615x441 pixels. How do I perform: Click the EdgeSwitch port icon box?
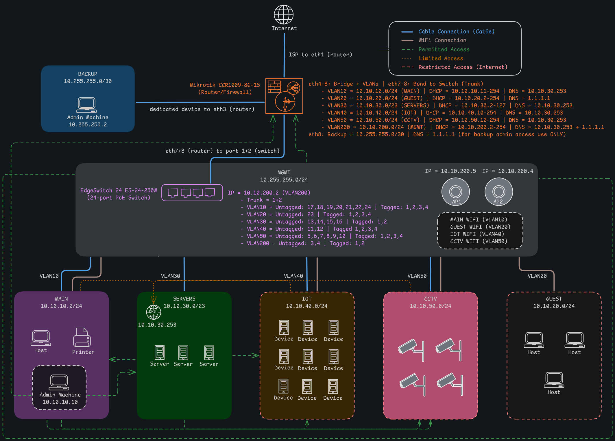coord(192,192)
